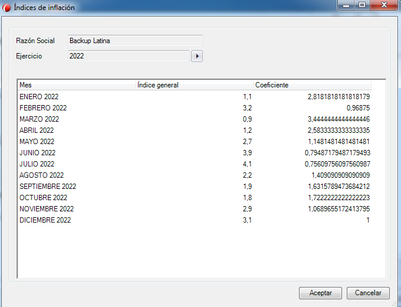This screenshot has width=401, height=307.
Task: Click index value 2,2 for AGOSTO
Action: 247,175
